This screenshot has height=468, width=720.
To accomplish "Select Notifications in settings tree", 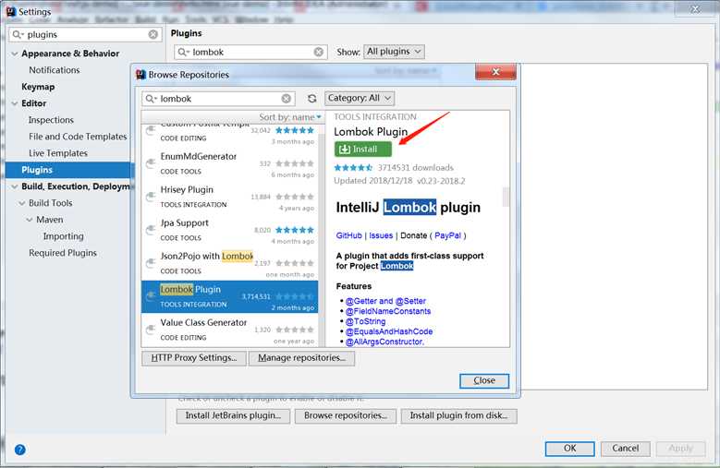I will (x=55, y=70).
